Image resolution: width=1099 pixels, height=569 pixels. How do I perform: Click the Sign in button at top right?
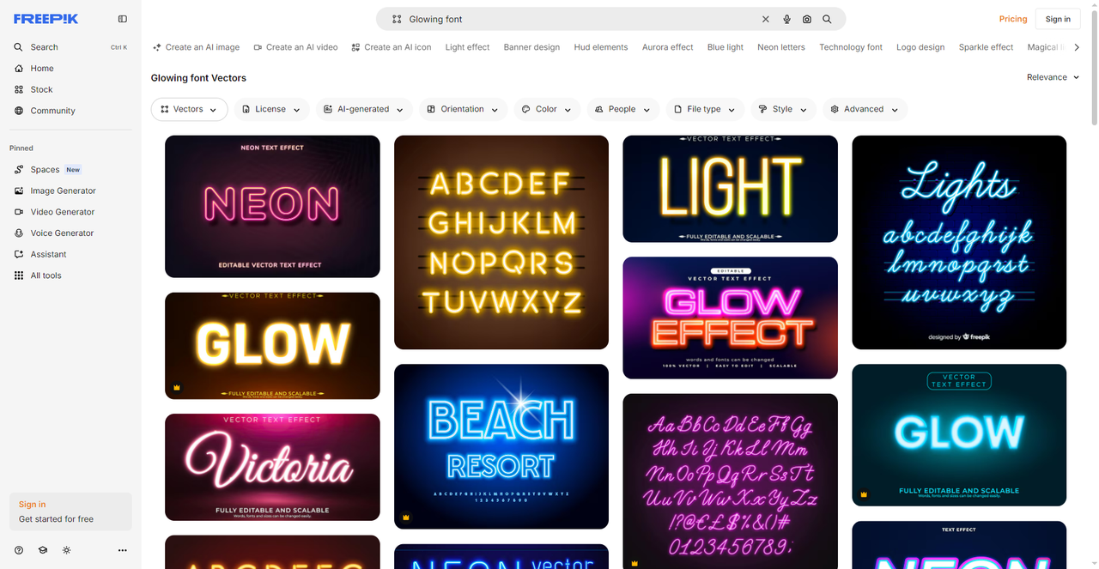(x=1058, y=19)
